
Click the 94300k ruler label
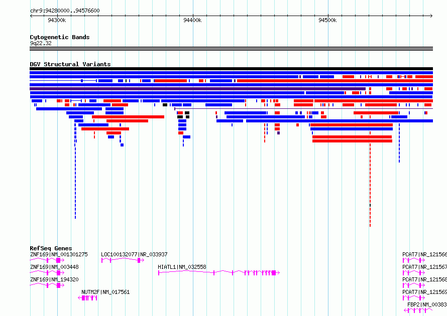click(x=57, y=20)
